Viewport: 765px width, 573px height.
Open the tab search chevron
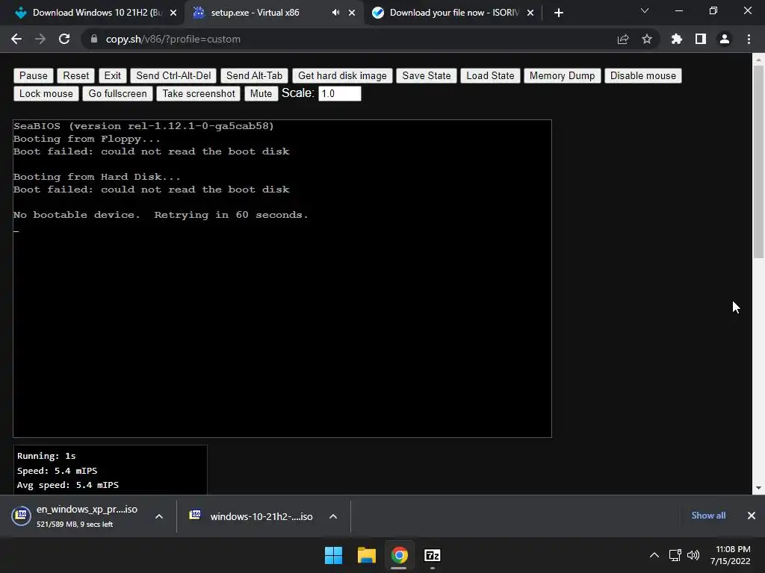[x=645, y=10]
